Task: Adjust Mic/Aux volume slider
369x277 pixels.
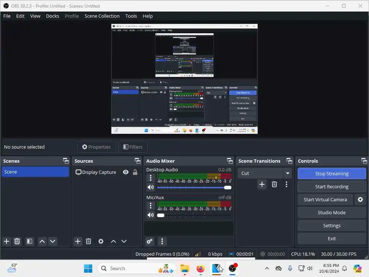Action: click(194, 215)
